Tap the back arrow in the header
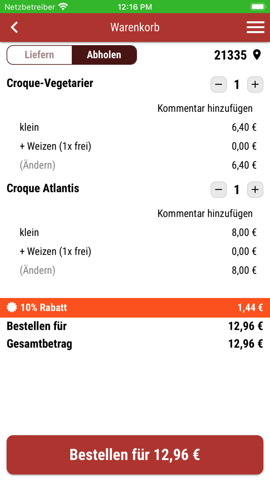 pos(14,27)
